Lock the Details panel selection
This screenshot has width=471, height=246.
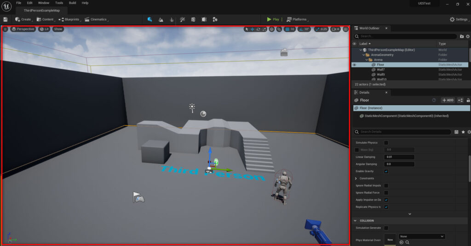pos(468,101)
